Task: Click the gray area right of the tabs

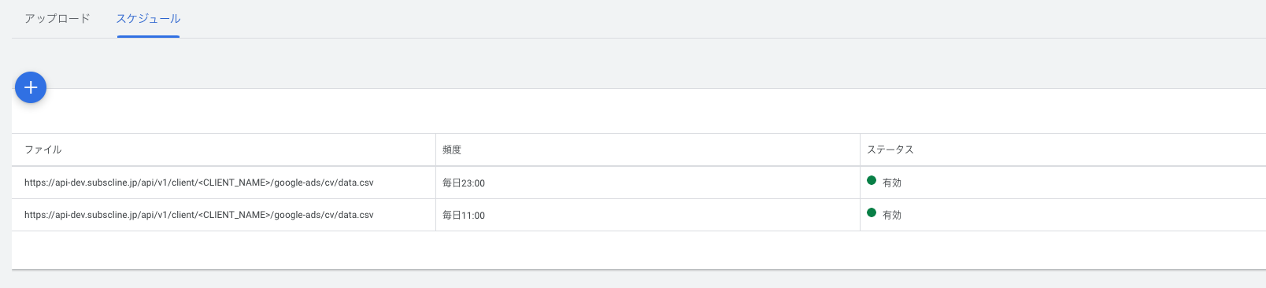Action: click(x=724, y=18)
